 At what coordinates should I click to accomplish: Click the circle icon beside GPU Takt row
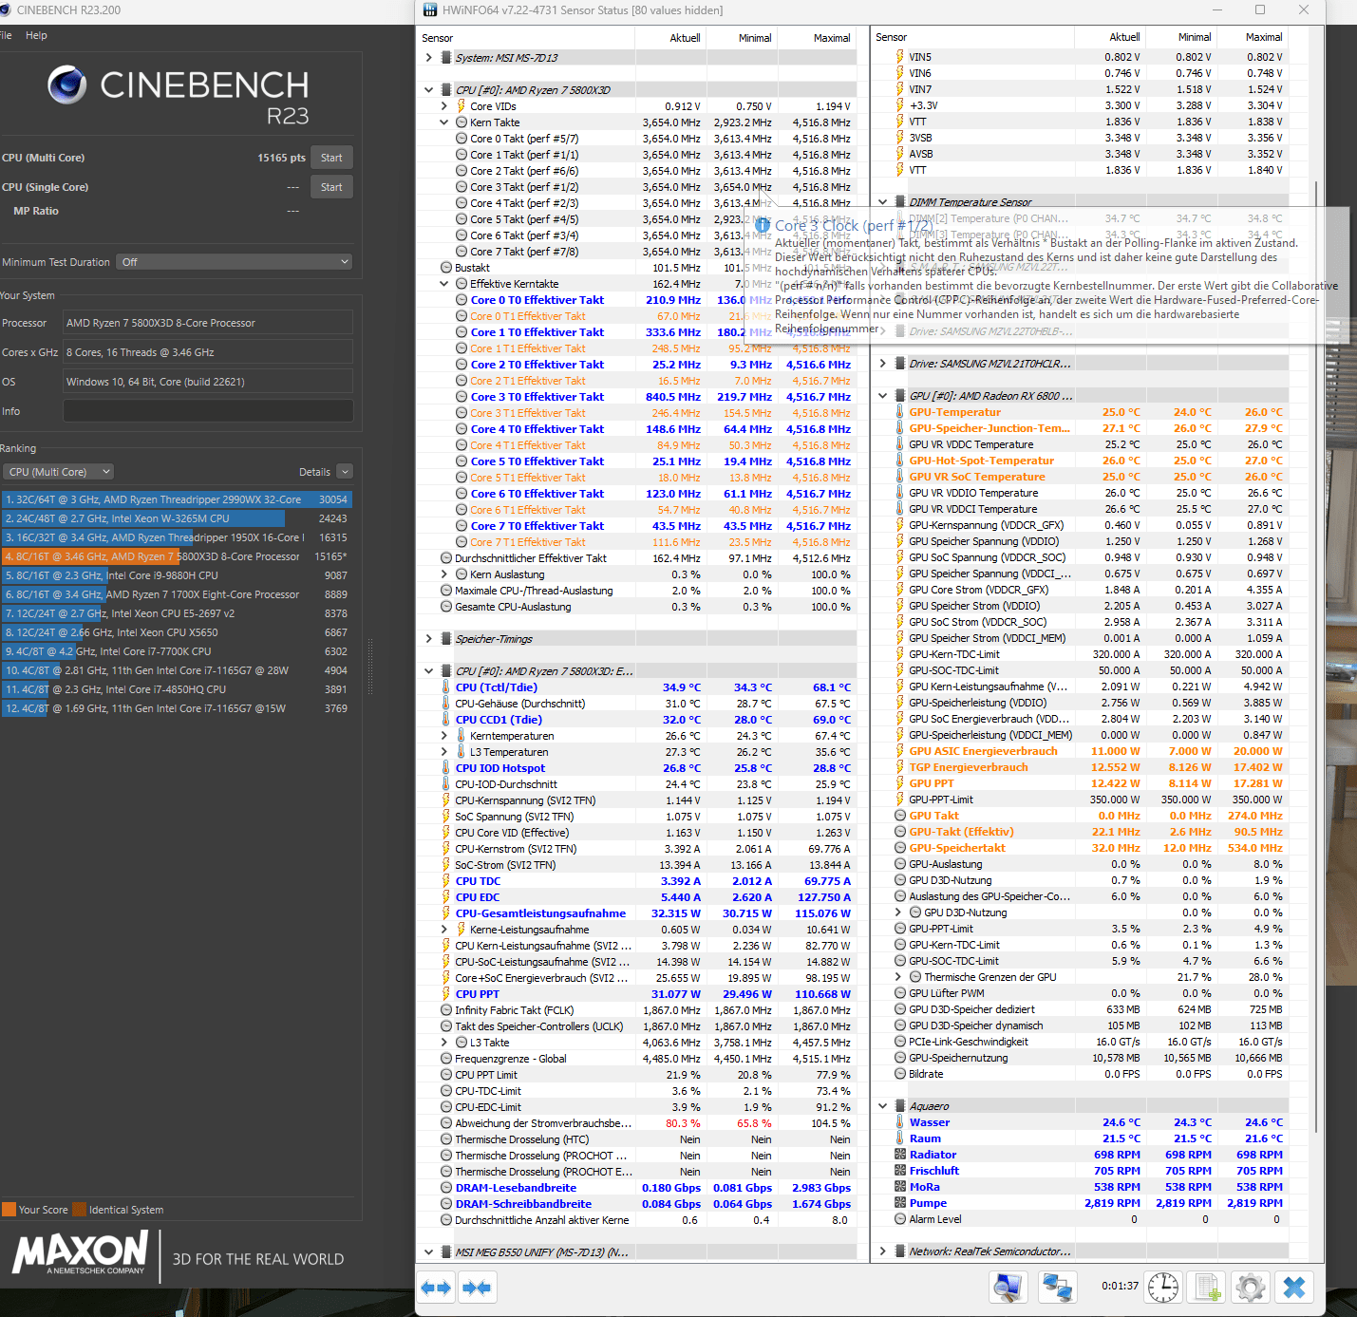[x=900, y=816]
